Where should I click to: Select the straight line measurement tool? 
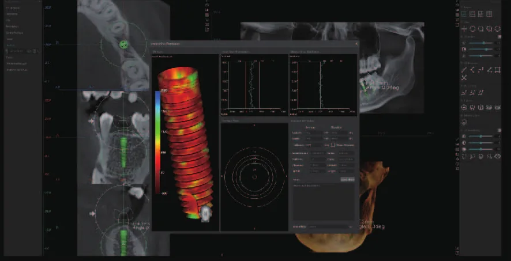click(x=464, y=70)
